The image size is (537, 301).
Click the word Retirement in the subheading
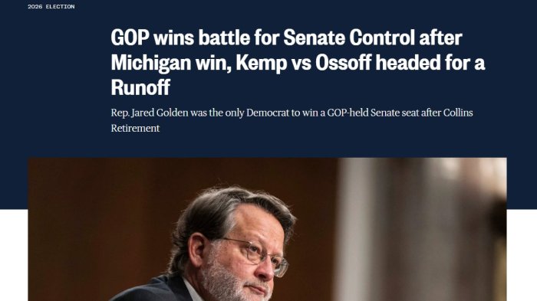point(135,128)
